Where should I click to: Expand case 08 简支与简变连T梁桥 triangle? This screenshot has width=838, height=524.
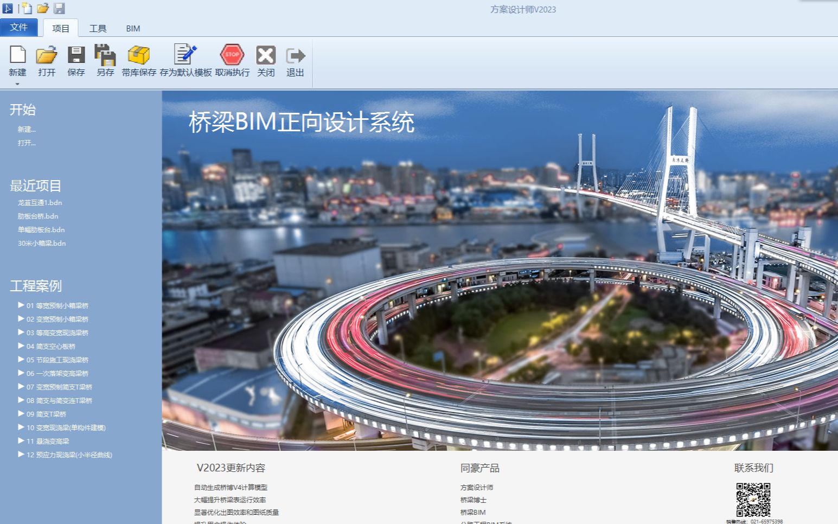click(21, 400)
